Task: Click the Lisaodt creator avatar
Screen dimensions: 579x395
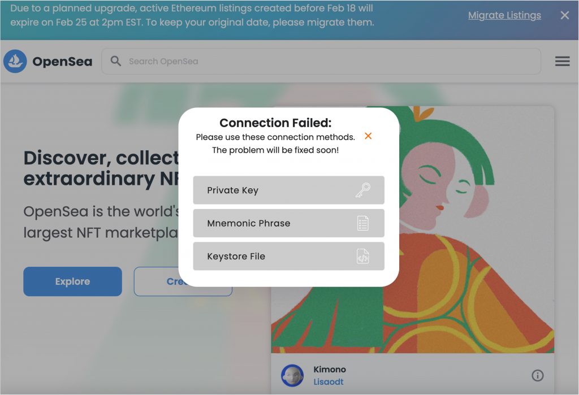Action: 292,375
